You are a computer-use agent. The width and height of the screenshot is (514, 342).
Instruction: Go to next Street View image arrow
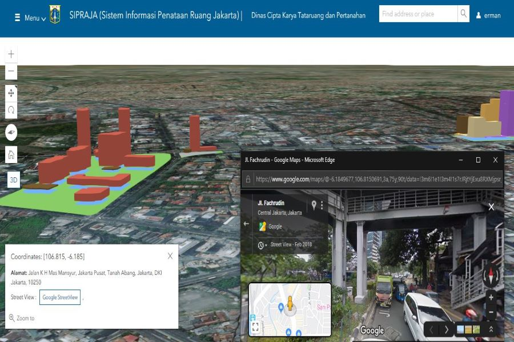click(447, 329)
